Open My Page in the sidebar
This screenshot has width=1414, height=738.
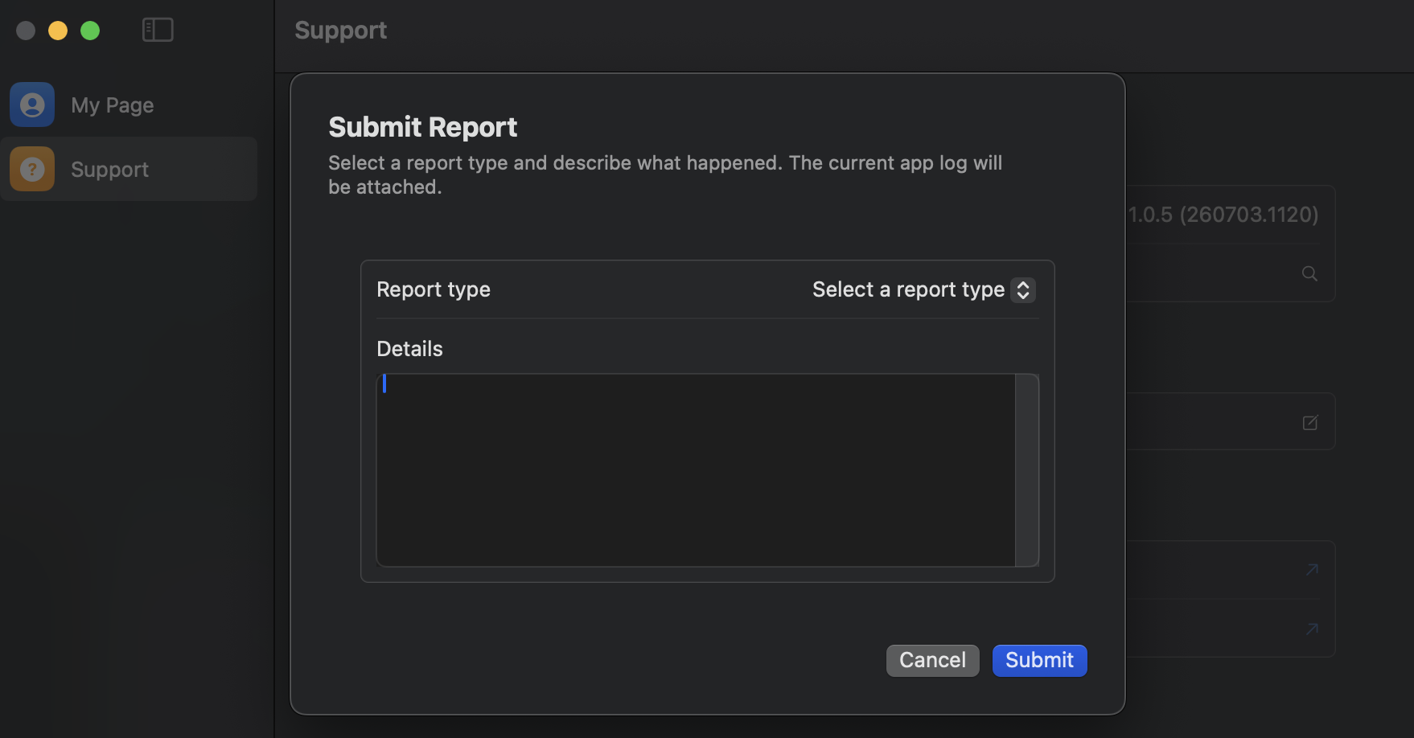tap(129, 105)
